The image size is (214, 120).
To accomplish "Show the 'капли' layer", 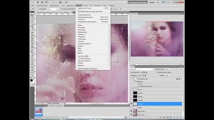I will coord(131,89).
